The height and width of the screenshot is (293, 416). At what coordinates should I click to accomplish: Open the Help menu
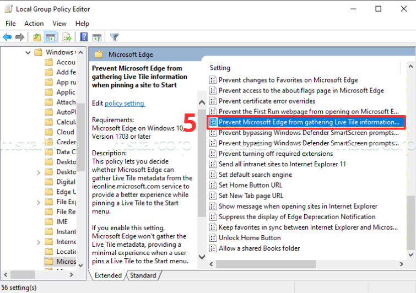tap(82, 24)
